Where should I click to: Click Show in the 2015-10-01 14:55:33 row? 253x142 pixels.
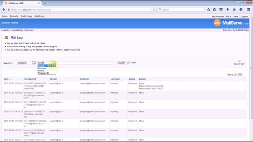coord(141,102)
